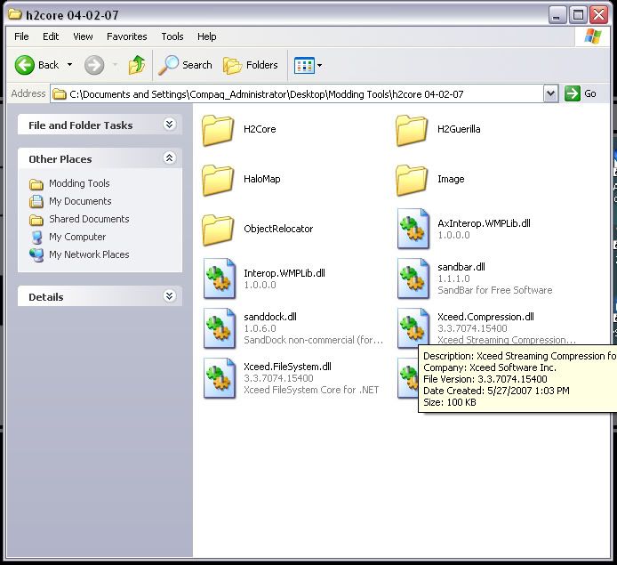Minimize the h2core 04-02-07 window
The width and height of the screenshot is (617, 565).
point(557,15)
